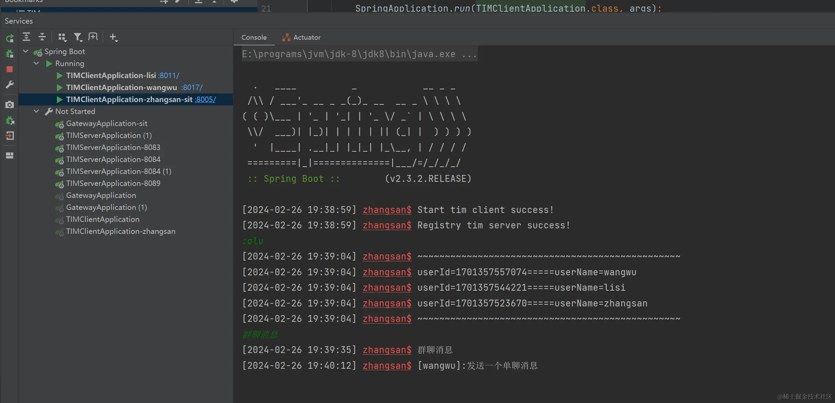The width and height of the screenshot is (835, 403).
Task: Select GatewayApplication-sit configuration
Action: [x=106, y=123]
